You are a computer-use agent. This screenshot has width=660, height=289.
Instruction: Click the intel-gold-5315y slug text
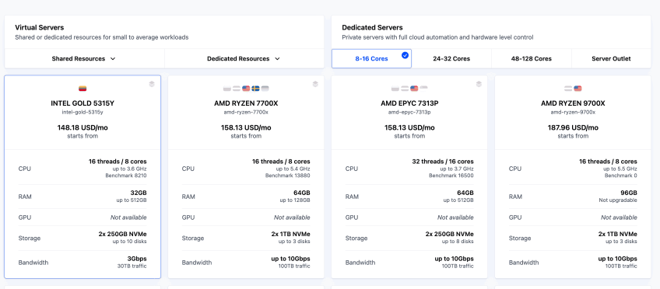tap(82, 112)
